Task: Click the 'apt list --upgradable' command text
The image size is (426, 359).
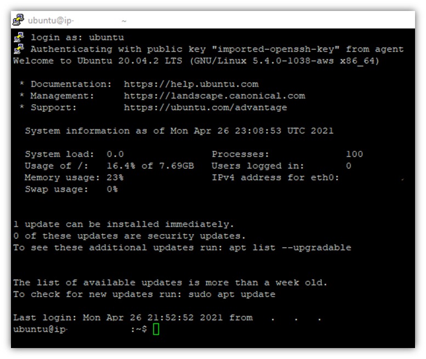Action: pyautogui.click(x=290, y=247)
